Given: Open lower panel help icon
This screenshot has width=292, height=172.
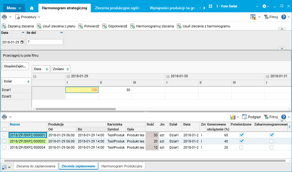Looking at the screenshot, I should pyautogui.click(x=283, y=117).
